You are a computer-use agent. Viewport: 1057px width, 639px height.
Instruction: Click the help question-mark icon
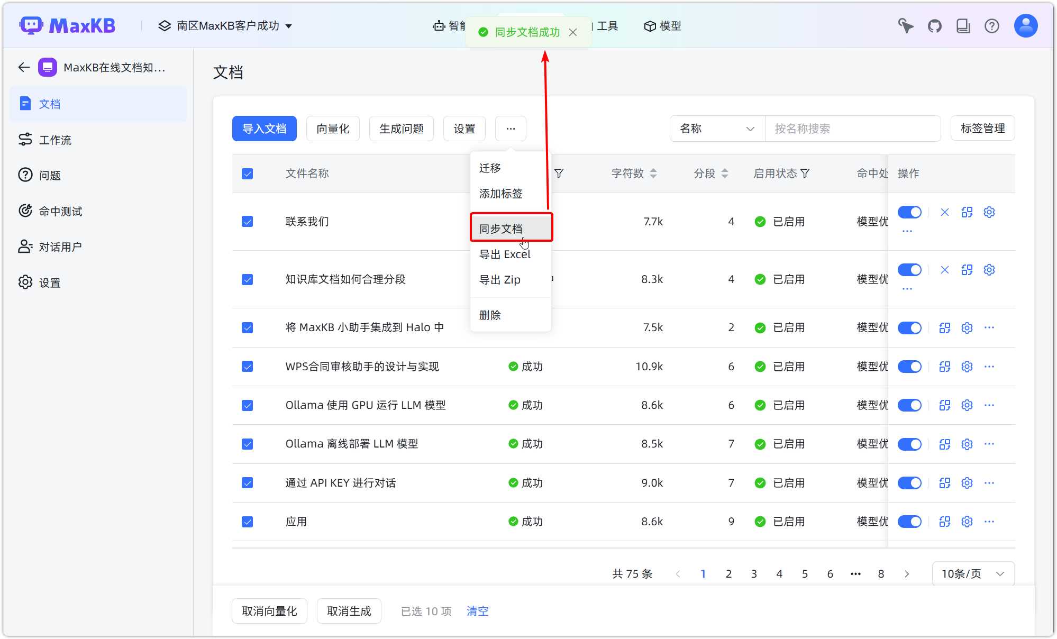point(992,25)
